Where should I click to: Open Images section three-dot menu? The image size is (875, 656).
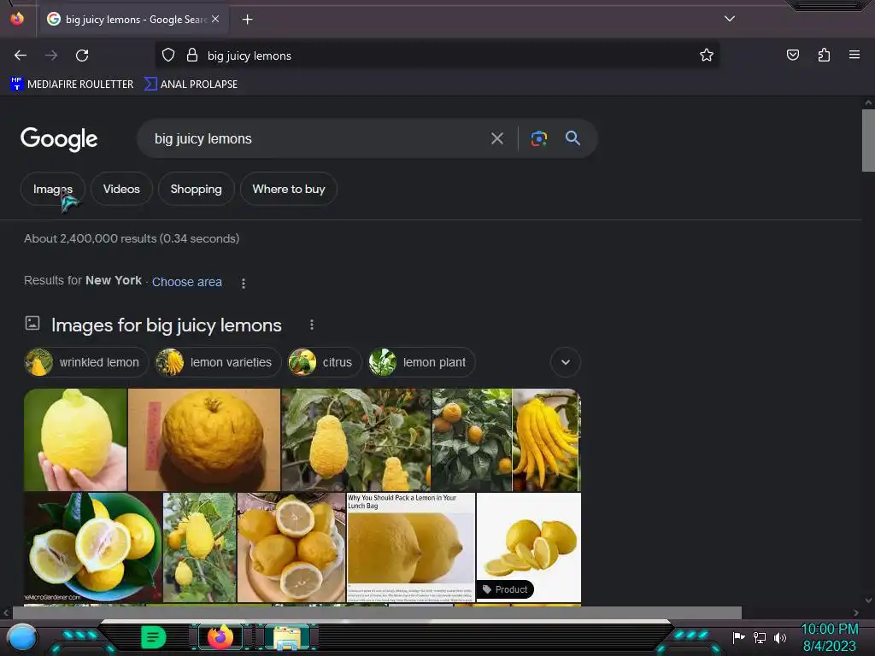312,325
